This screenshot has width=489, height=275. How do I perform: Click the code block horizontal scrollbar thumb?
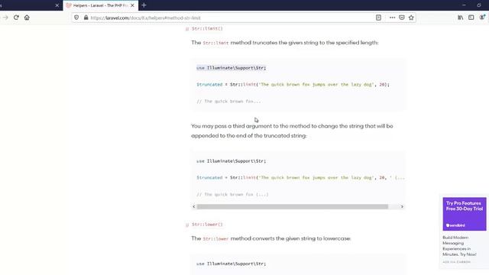click(x=292, y=206)
